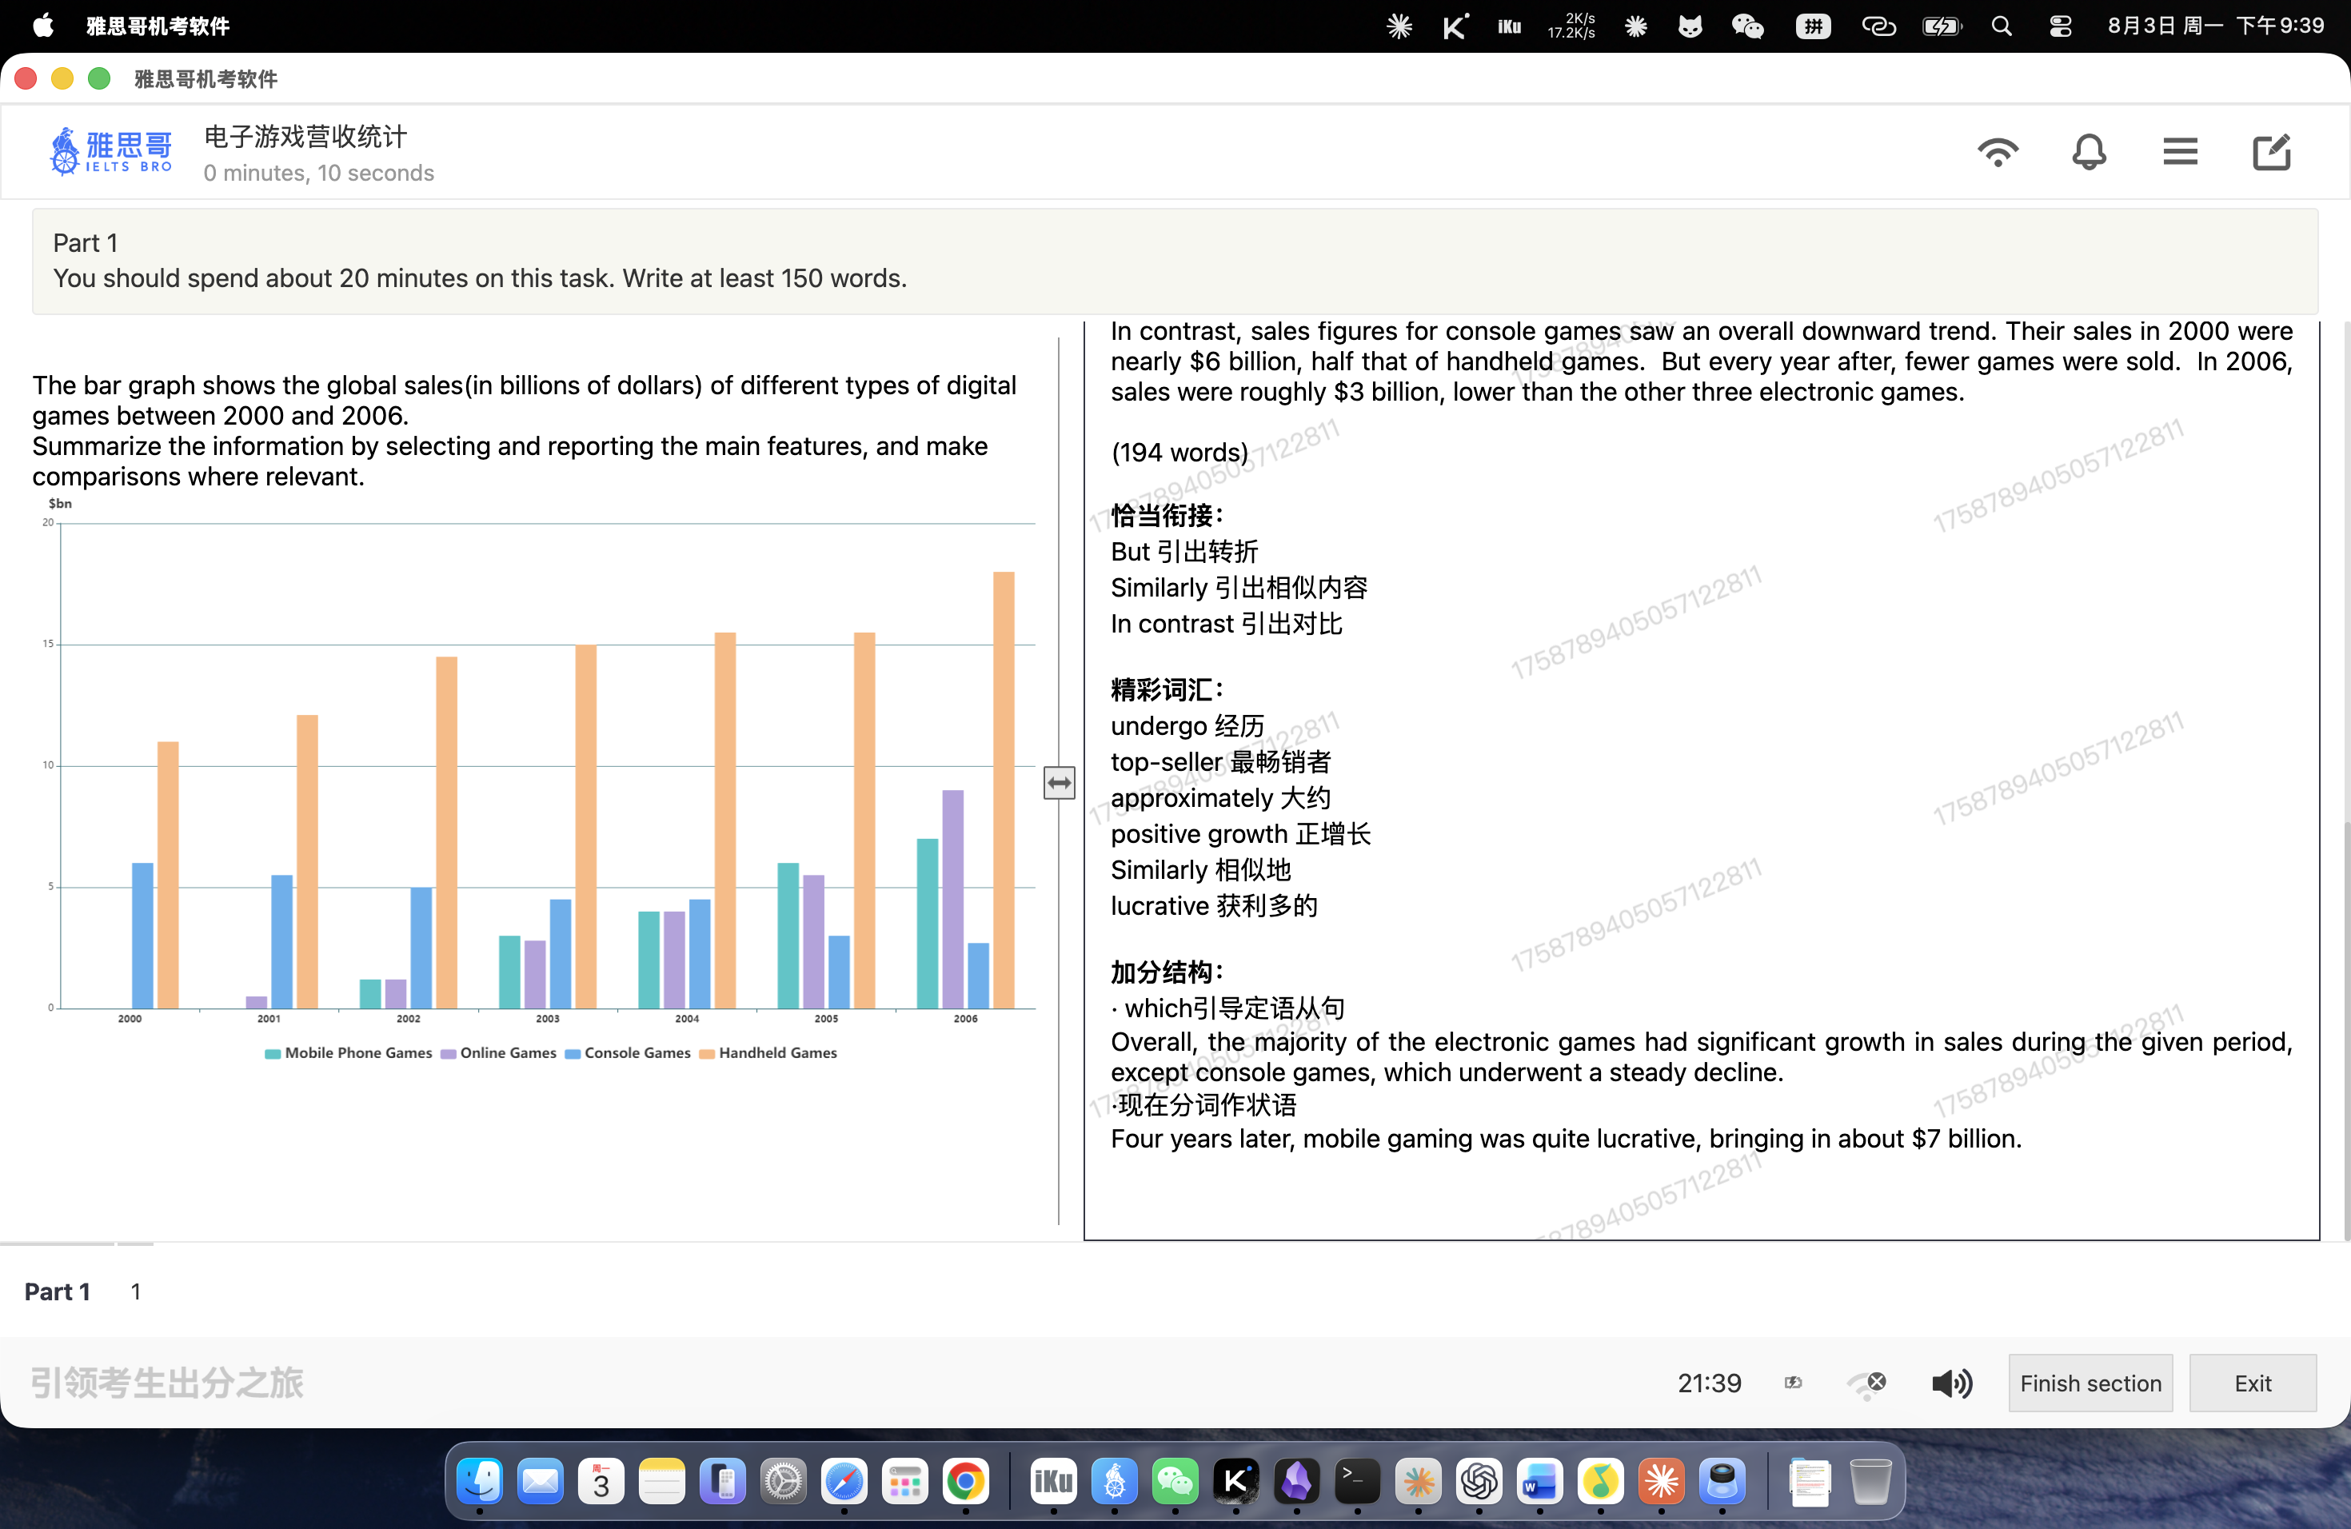Go to question 1
Viewport: 2351px width, 1529px height.
(135, 1291)
